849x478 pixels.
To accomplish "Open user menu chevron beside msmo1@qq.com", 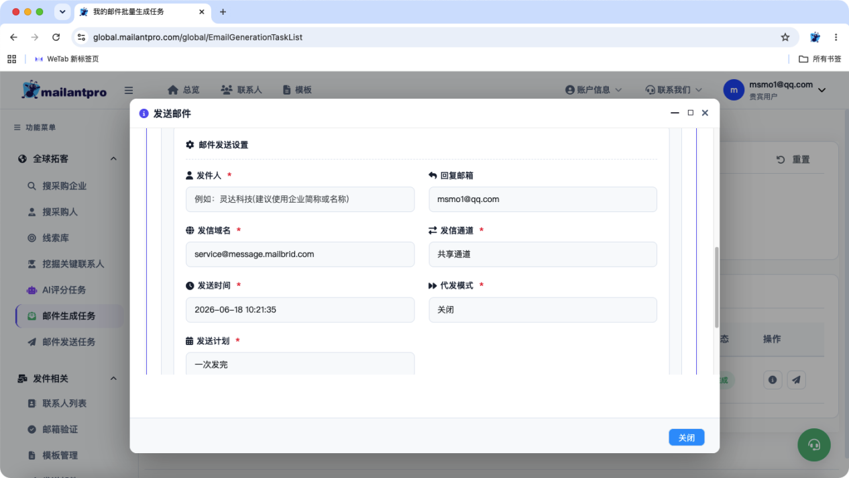I will coord(822,90).
